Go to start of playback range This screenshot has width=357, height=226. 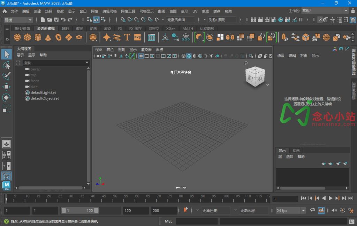304,198
